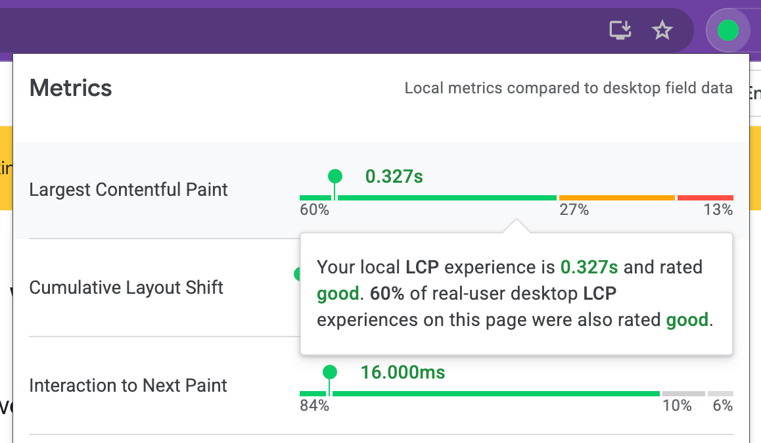Click the LCP explanation tooltip box
The height and width of the screenshot is (443, 761).
pyautogui.click(x=516, y=294)
